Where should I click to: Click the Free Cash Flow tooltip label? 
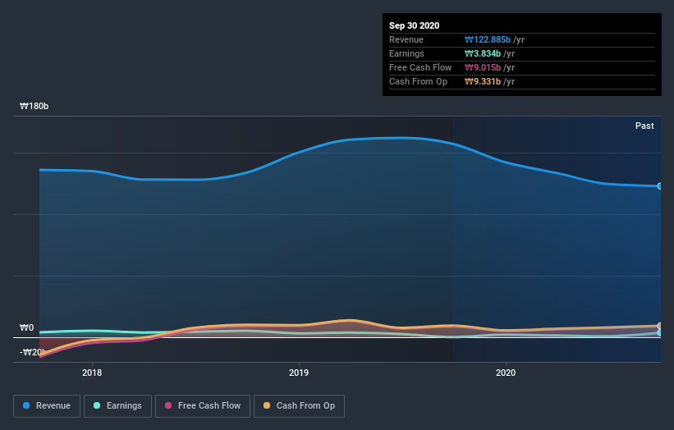(420, 67)
